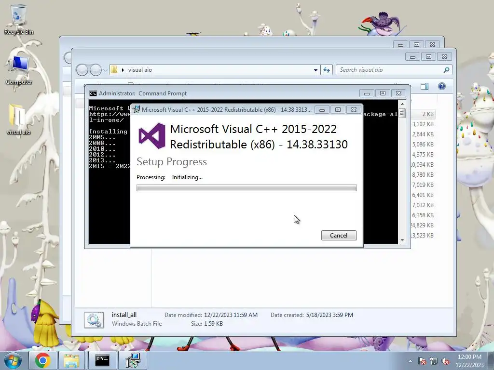
Task: Open Explorer help button
Action: (442, 86)
